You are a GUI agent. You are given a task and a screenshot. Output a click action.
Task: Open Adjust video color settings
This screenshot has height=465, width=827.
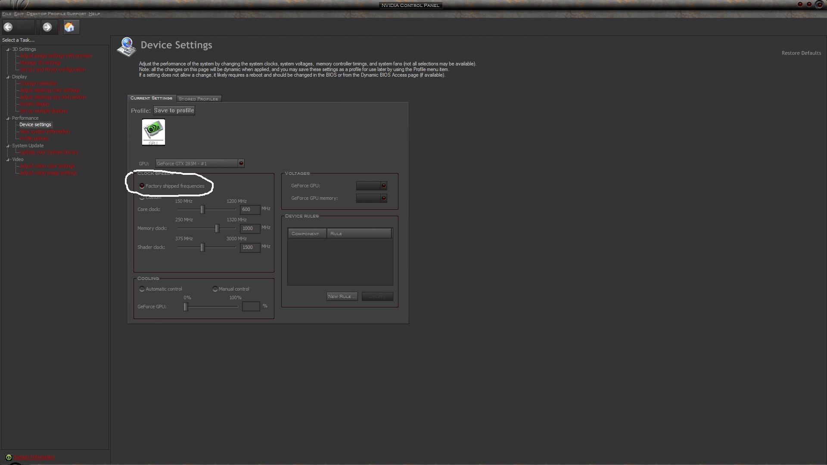point(47,166)
